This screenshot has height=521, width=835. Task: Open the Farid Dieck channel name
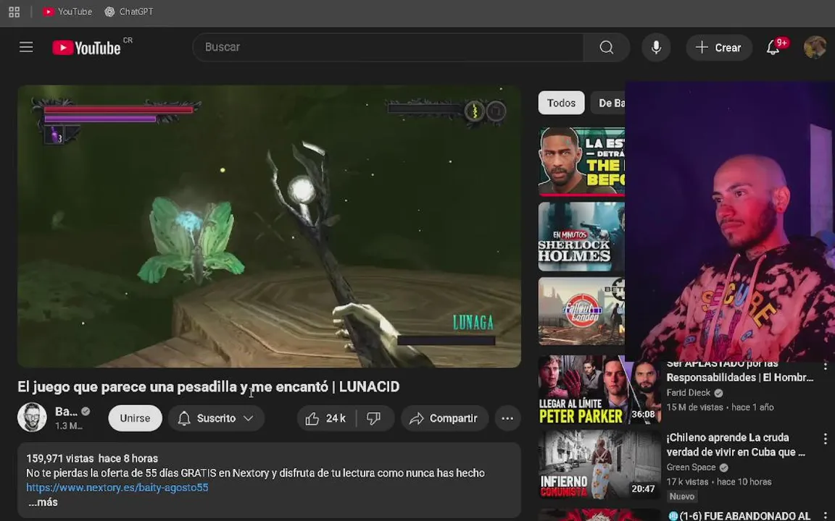pyautogui.click(x=688, y=393)
